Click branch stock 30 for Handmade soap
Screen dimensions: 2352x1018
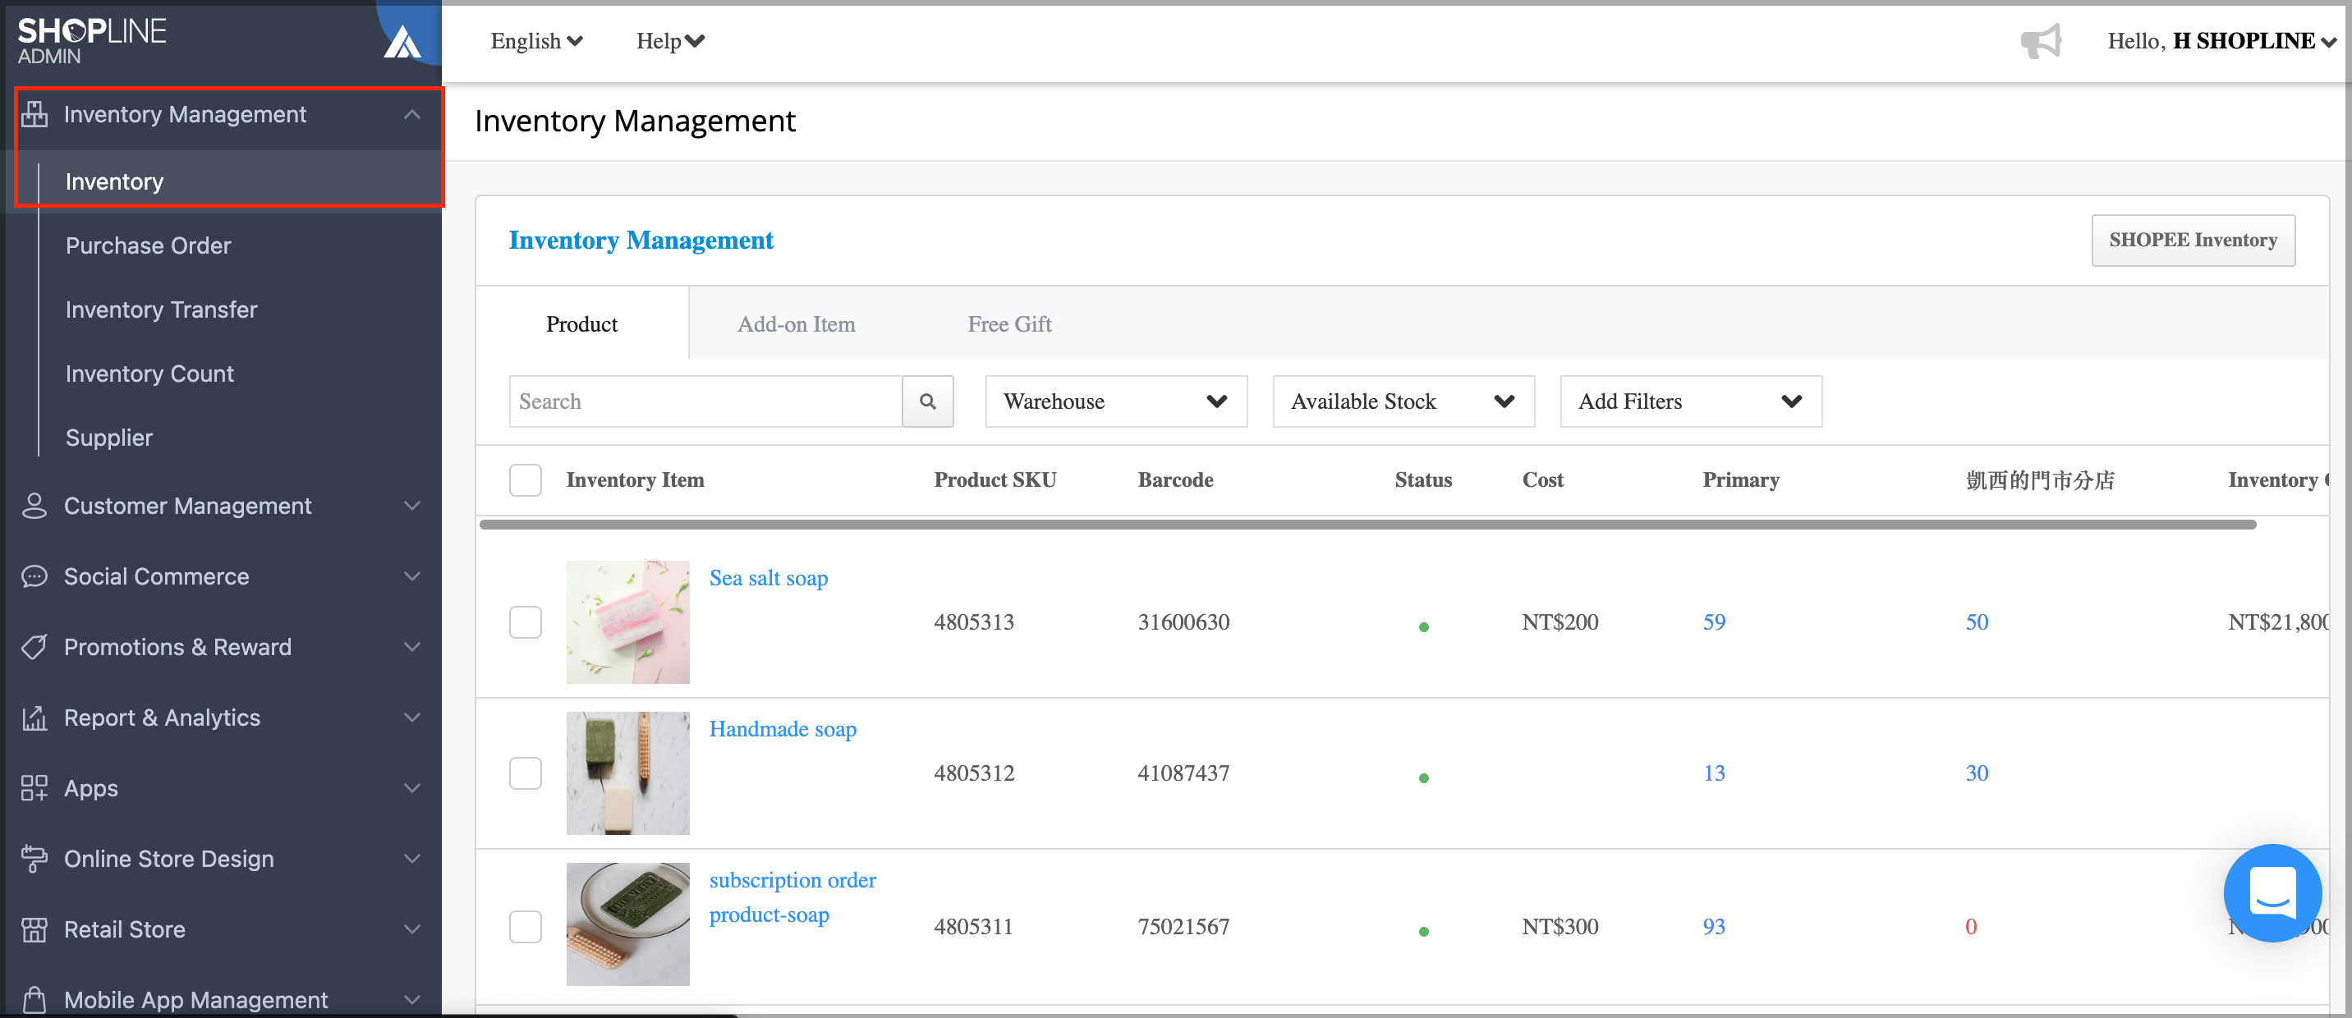pyautogui.click(x=1977, y=773)
